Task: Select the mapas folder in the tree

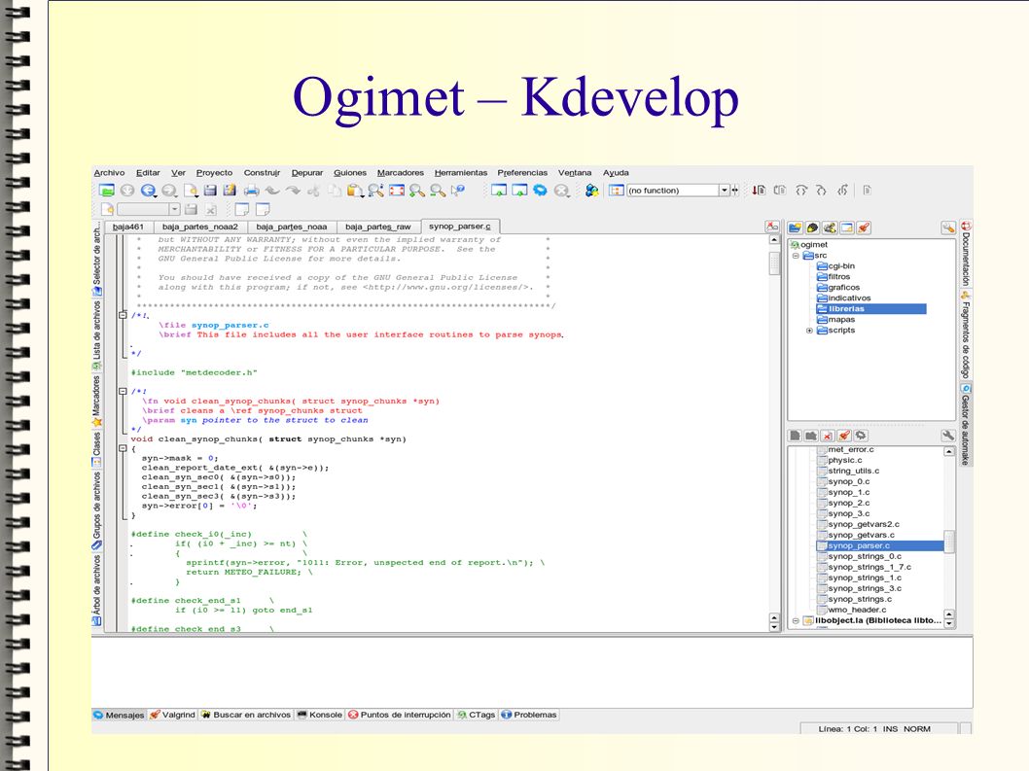Action: [x=836, y=320]
